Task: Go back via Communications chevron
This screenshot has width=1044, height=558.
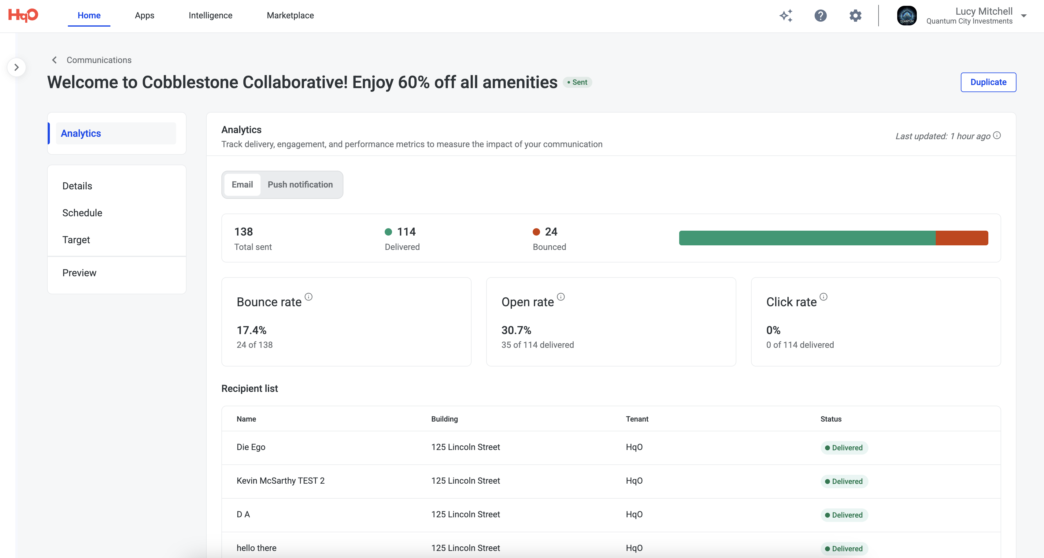Action: click(x=54, y=60)
